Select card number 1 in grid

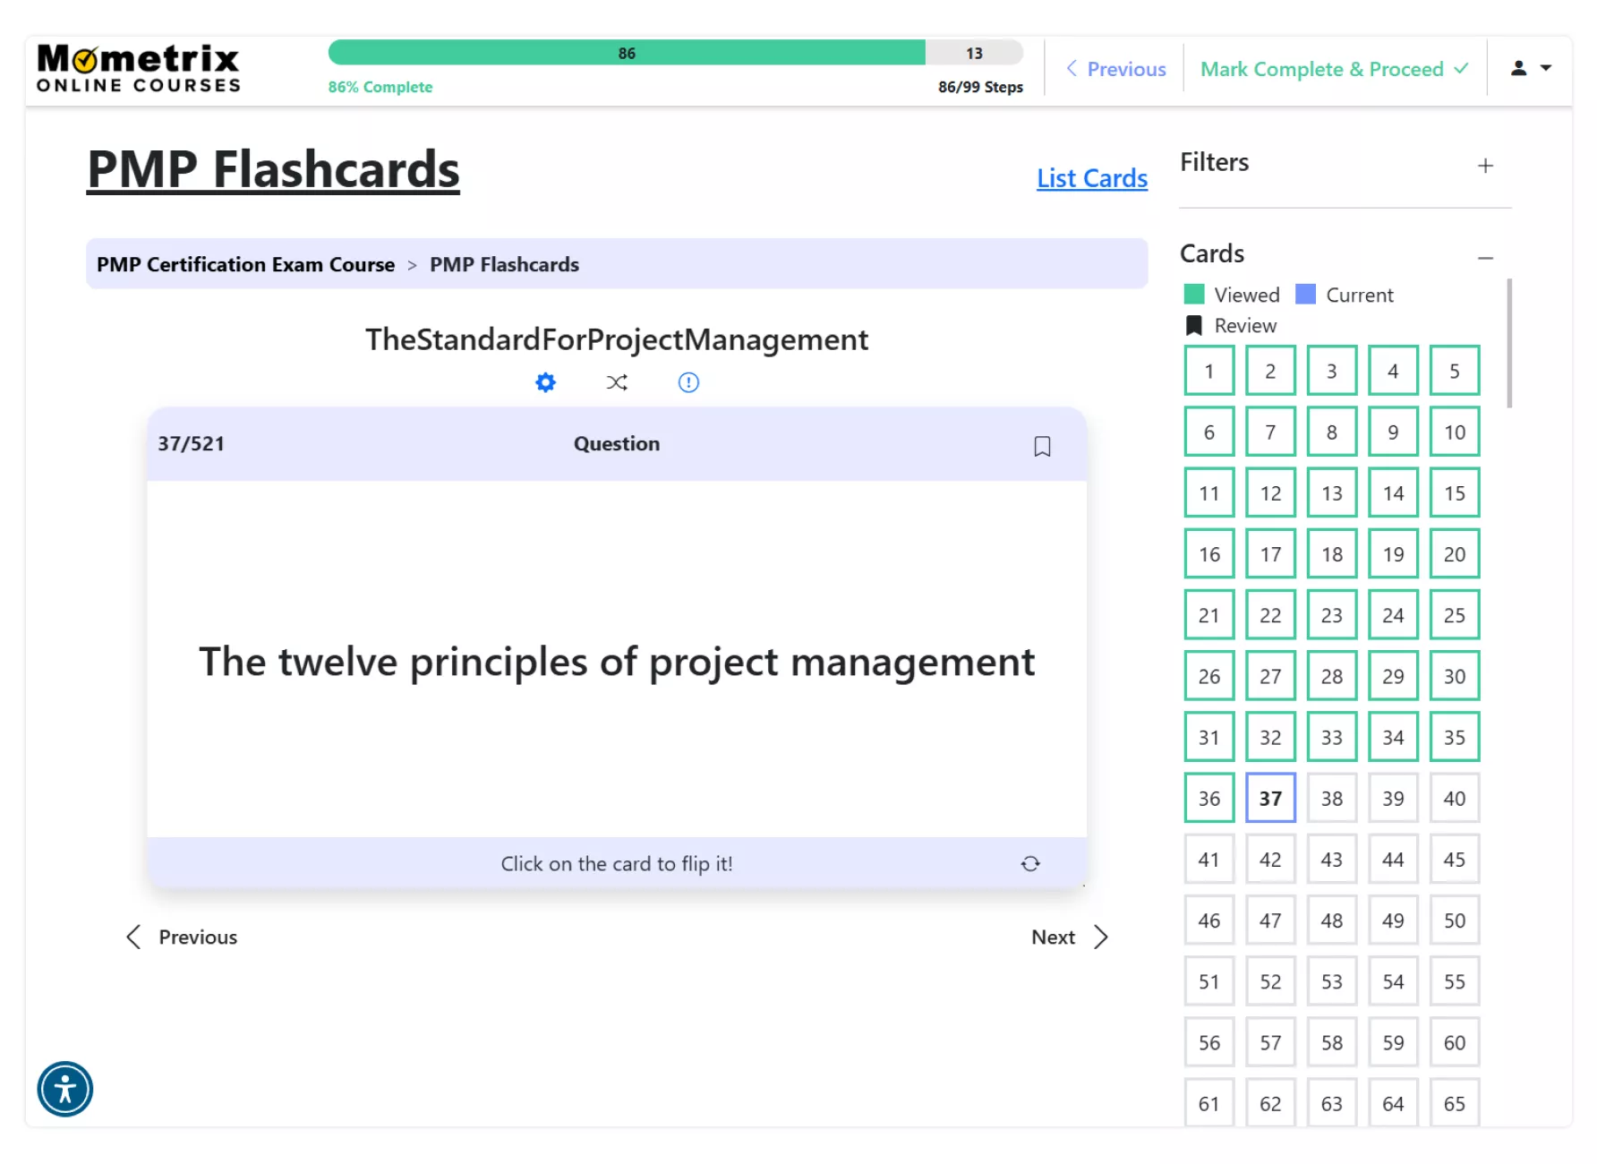click(x=1208, y=371)
